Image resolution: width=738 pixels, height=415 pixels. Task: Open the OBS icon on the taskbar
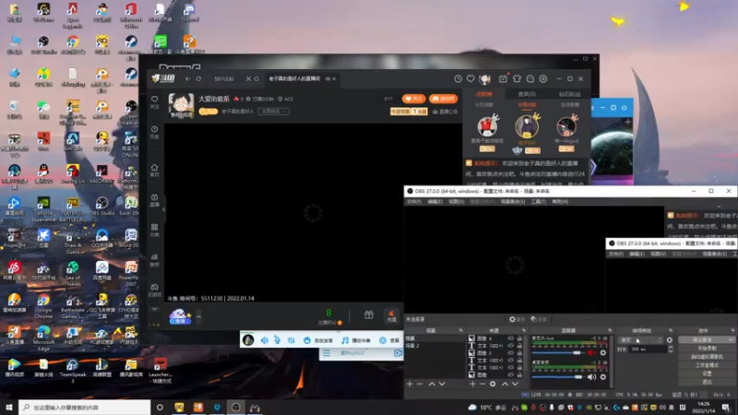(236, 407)
